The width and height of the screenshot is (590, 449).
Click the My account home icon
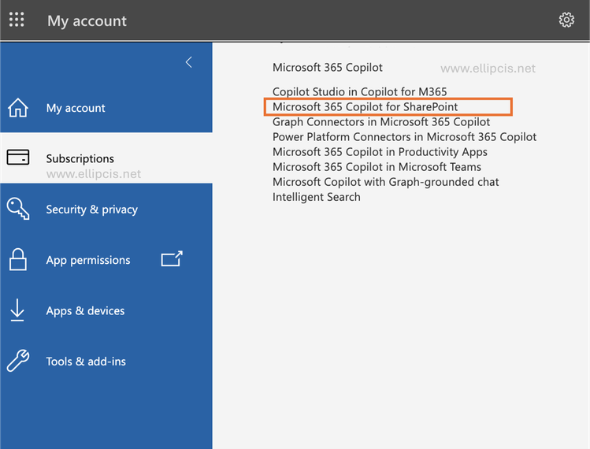point(17,108)
